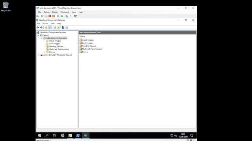Shut down VM with red toolbar icon
Viewport: 252px width, 141px height.
(x=50, y=16)
